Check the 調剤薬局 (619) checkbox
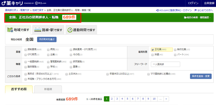The image size is (216, 105). [x=25, y=50]
